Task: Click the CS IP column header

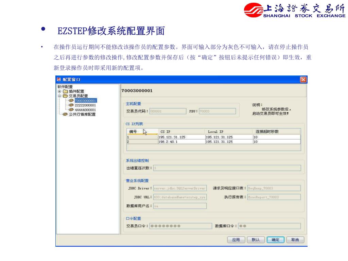Action: pos(181,132)
